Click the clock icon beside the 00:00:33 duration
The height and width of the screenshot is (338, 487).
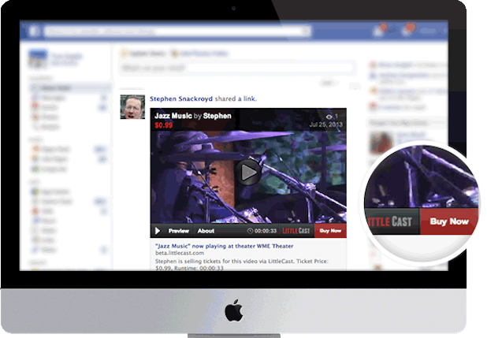coord(250,231)
